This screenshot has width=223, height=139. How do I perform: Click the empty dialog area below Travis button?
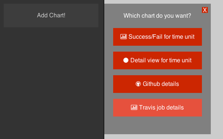click(158, 125)
